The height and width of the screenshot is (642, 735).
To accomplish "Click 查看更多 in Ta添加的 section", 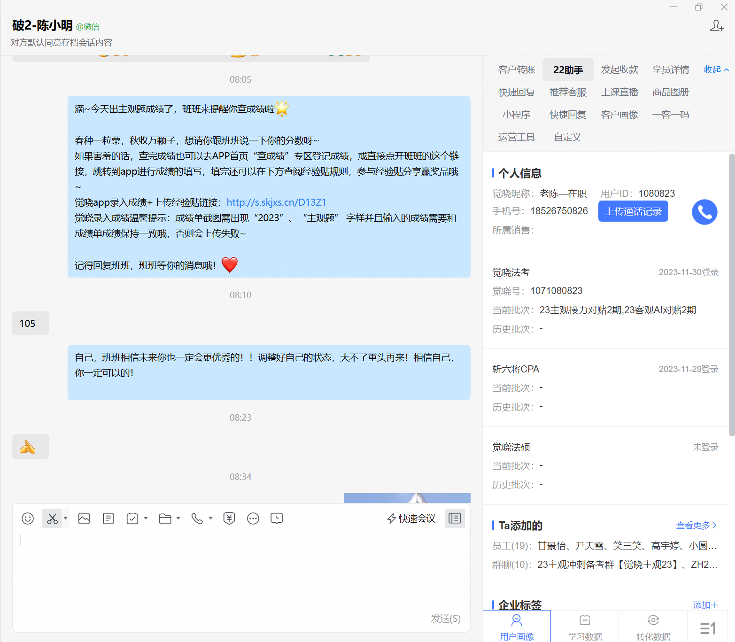I will 696,526.
